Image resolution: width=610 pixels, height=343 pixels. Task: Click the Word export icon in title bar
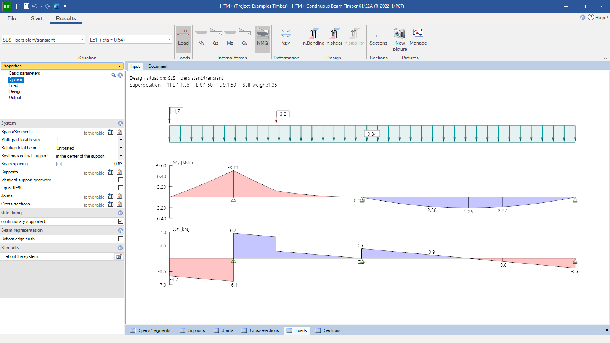point(56,6)
